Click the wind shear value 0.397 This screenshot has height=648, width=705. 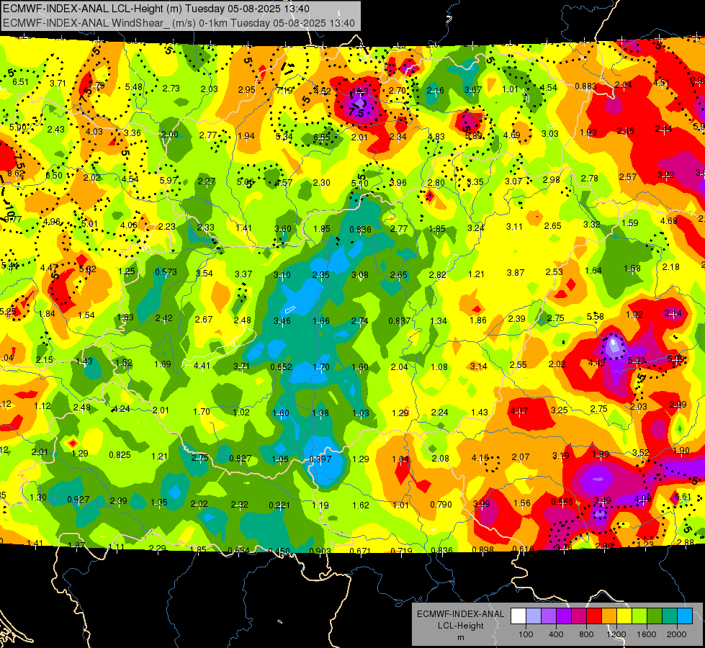[x=320, y=459]
